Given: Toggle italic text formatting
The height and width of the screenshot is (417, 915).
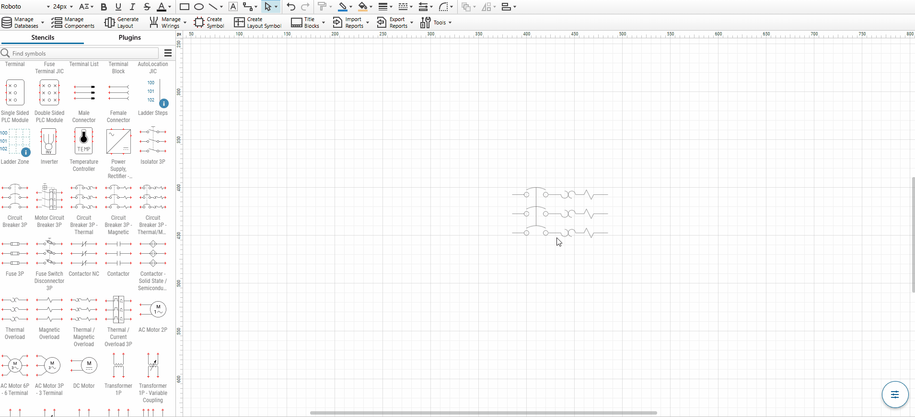Looking at the screenshot, I should [x=133, y=7].
